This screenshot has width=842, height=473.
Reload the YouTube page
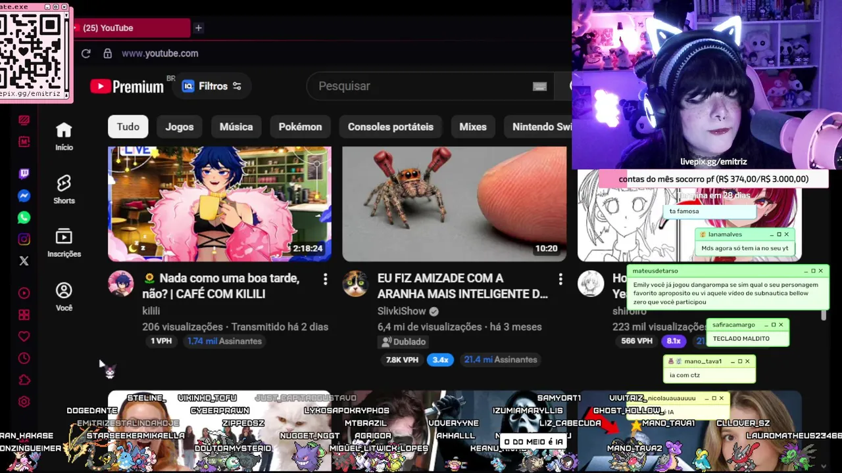(x=86, y=53)
